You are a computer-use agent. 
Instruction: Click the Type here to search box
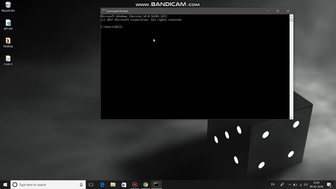pos(48,185)
